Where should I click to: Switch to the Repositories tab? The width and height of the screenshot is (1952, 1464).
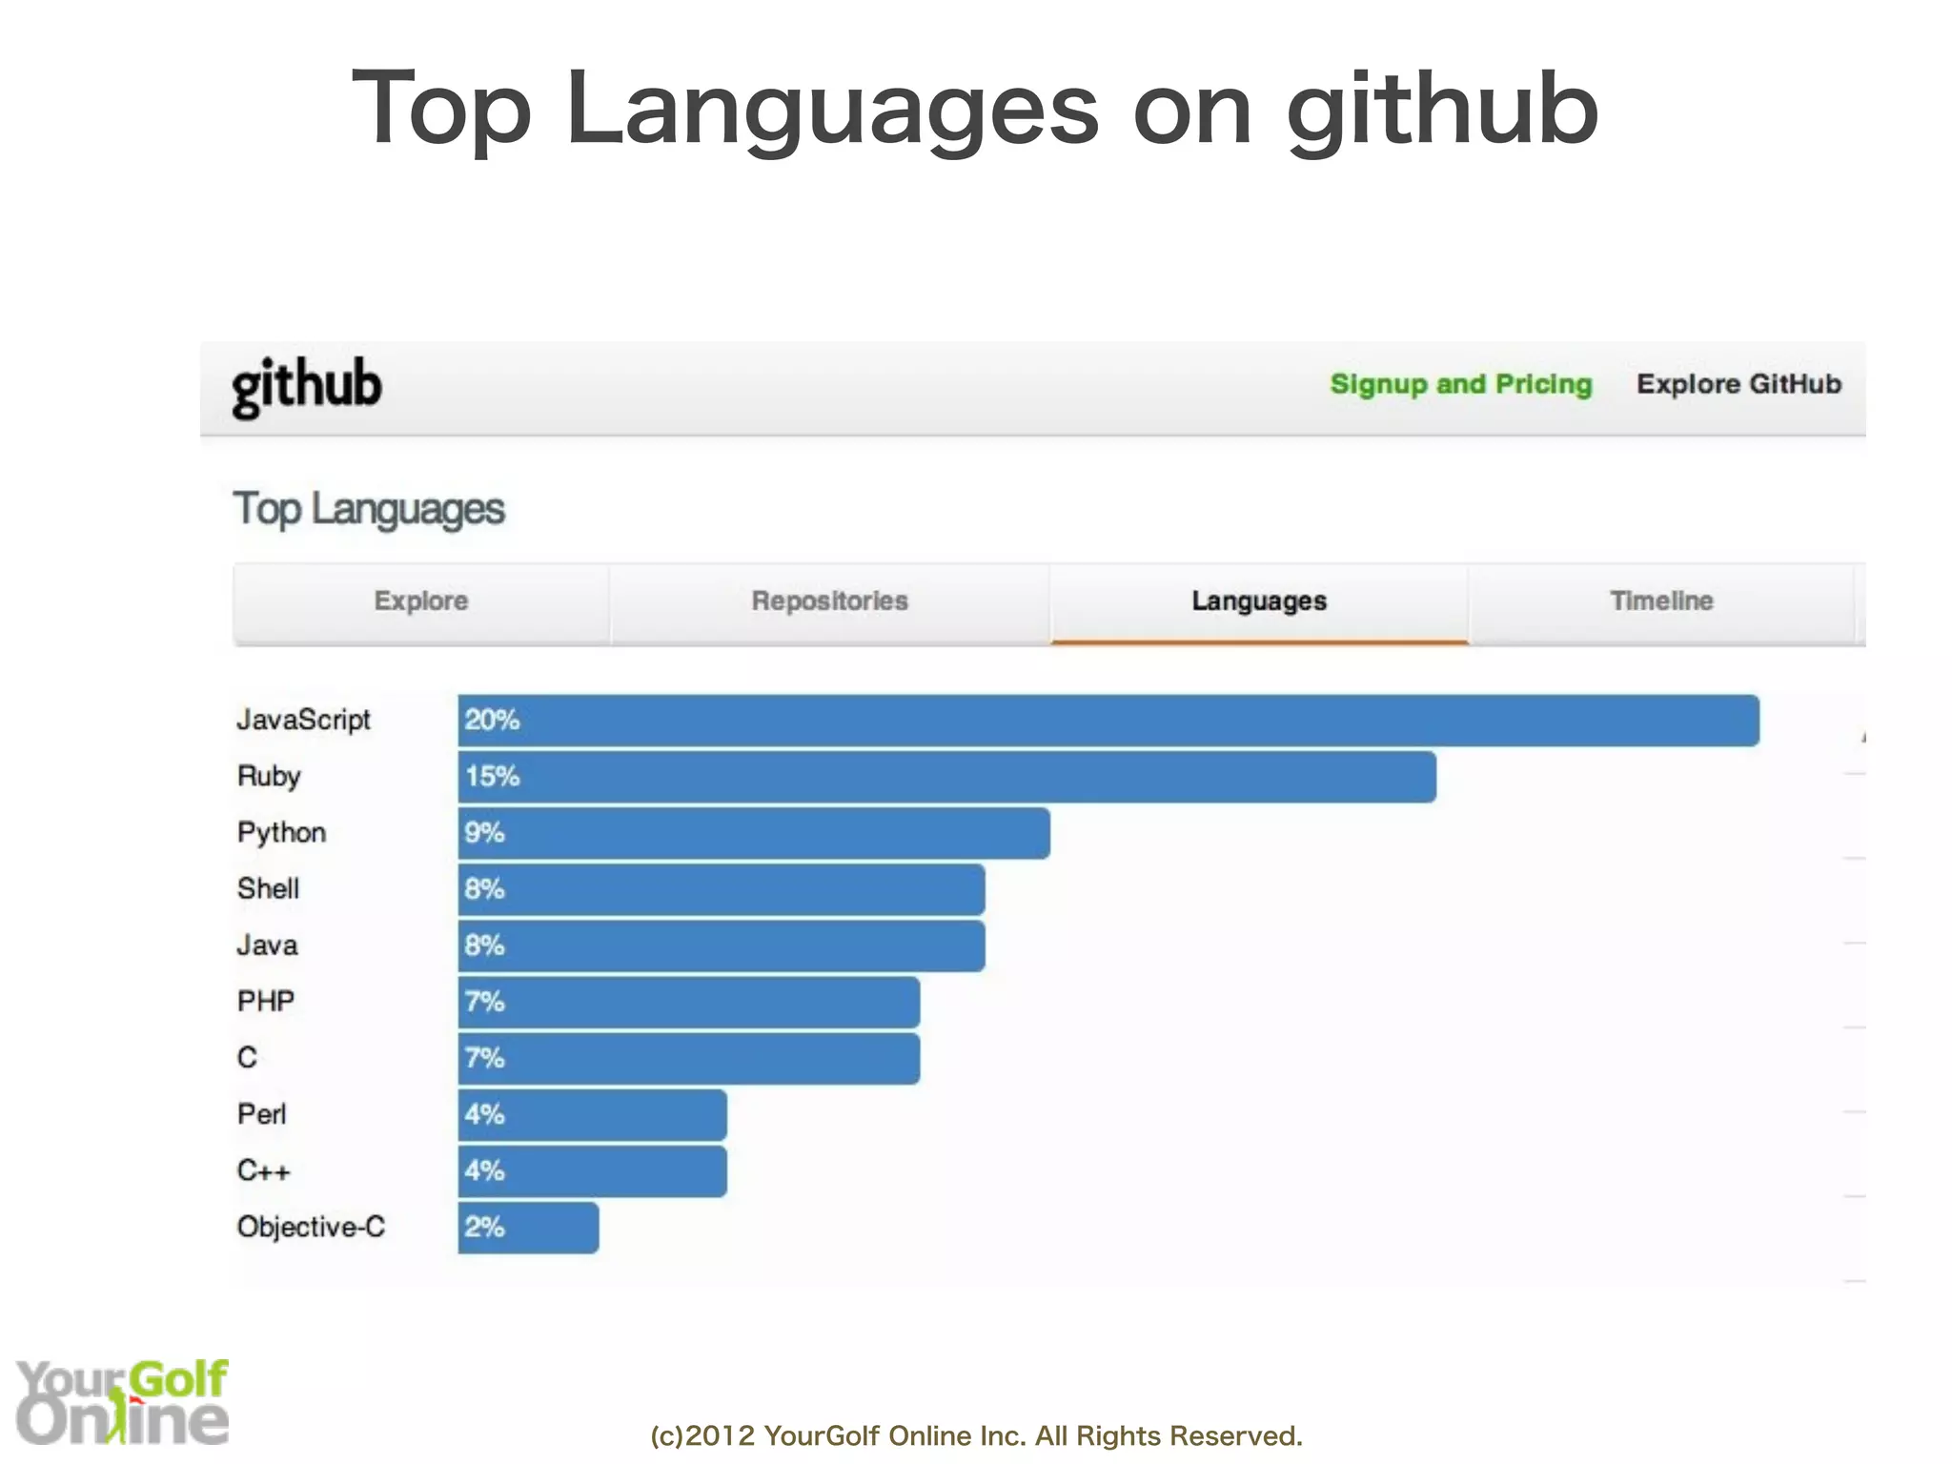829,602
